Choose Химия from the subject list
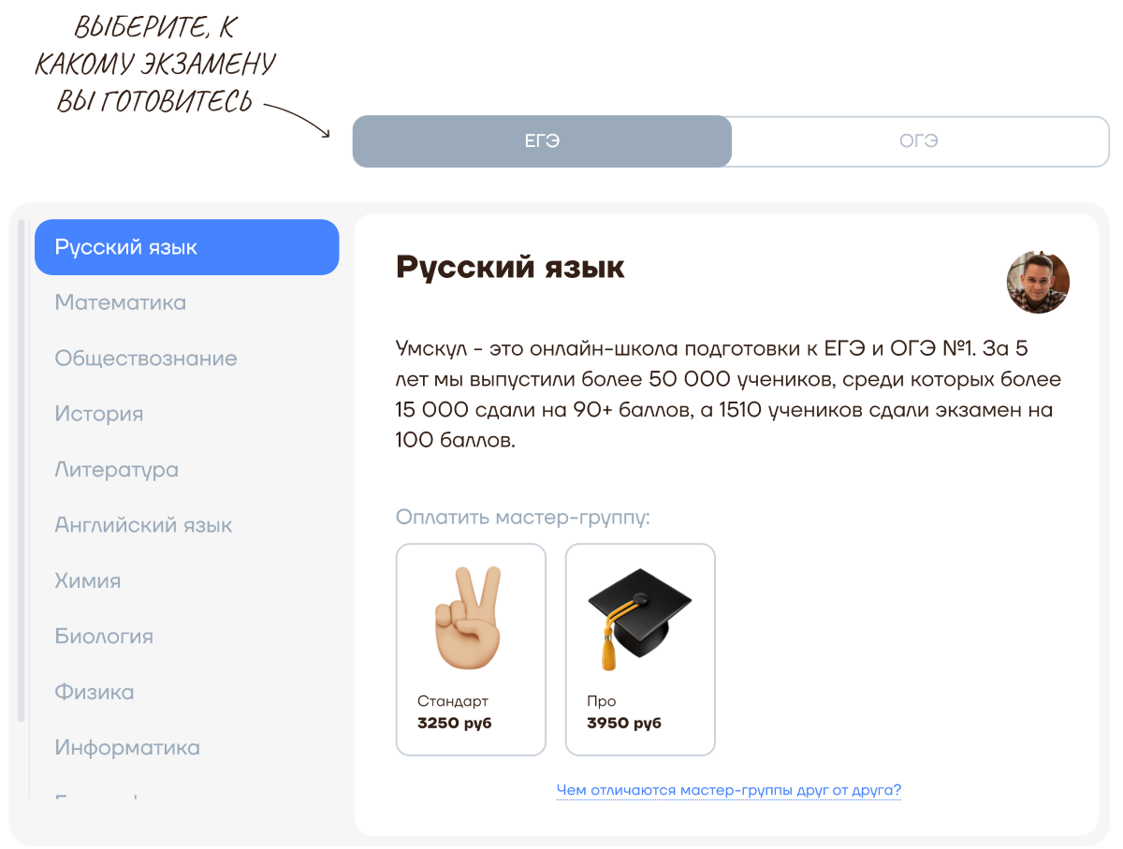1123x849 pixels. (x=87, y=580)
